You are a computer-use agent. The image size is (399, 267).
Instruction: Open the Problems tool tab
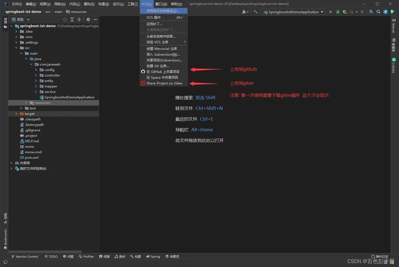click(x=68, y=256)
